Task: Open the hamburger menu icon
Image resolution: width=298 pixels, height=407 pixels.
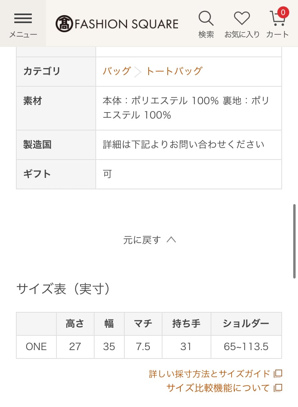Action: click(23, 18)
